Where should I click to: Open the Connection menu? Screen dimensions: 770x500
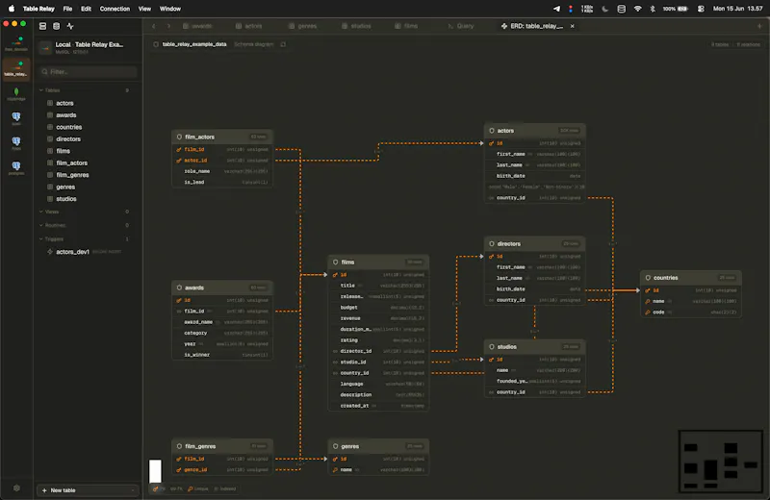[x=115, y=9]
